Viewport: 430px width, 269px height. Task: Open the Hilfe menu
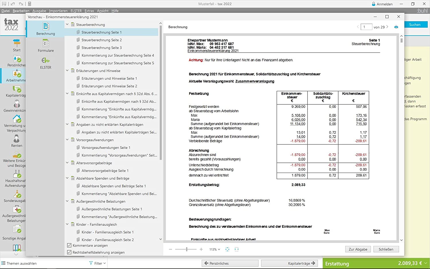[115, 11]
